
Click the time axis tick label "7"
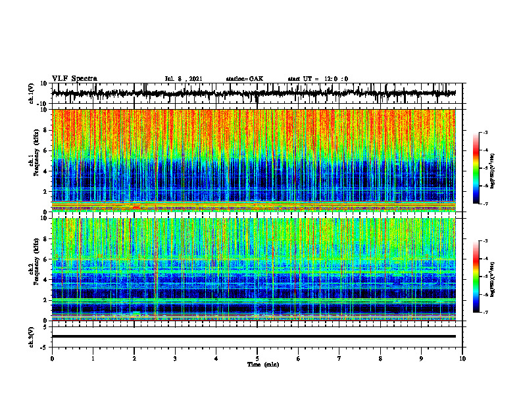click(x=339, y=359)
